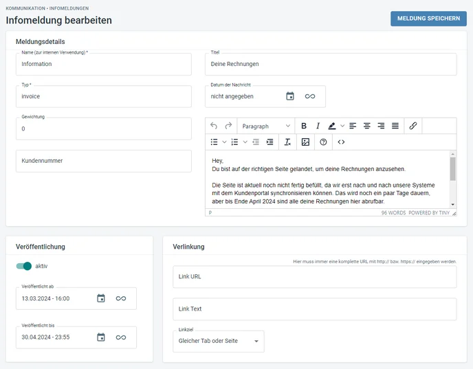Justify text in editor
The image size is (473, 369).
pyautogui.click(x=395, y=126)
